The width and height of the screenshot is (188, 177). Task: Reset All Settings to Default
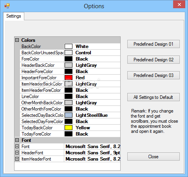154,97
